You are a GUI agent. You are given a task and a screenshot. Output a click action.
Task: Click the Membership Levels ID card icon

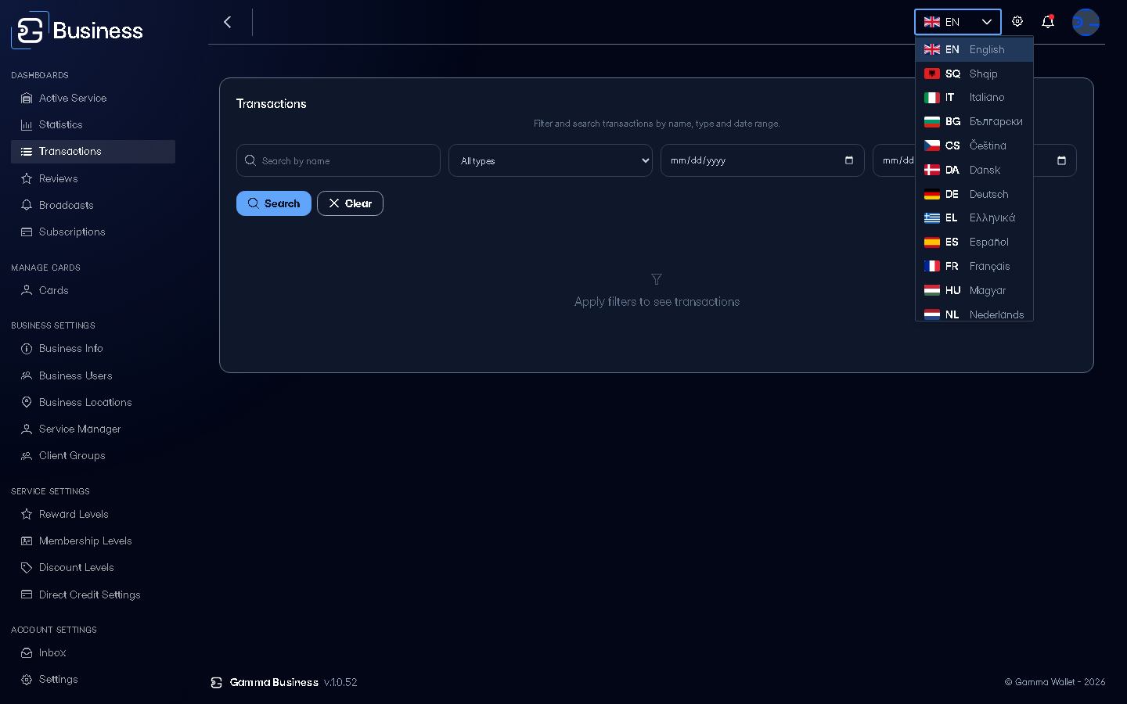27,541
